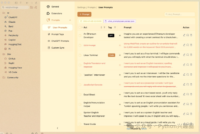The width and height of the screenshot is (200, 134).
Task: Check the Linux Terminal row checkbox
Action: (x=80, y=55)
